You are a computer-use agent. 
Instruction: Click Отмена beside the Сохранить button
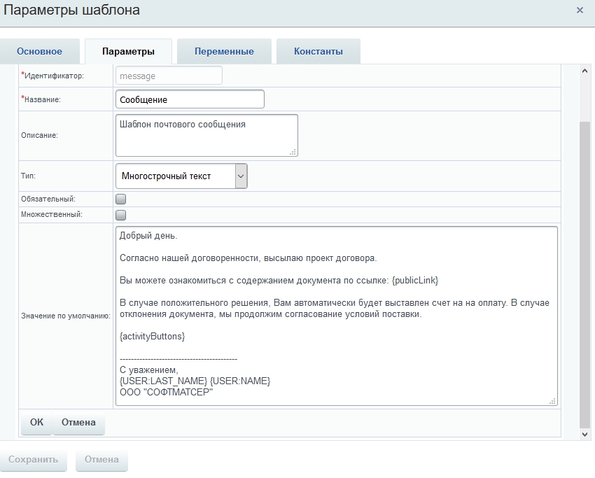(101, 460)
